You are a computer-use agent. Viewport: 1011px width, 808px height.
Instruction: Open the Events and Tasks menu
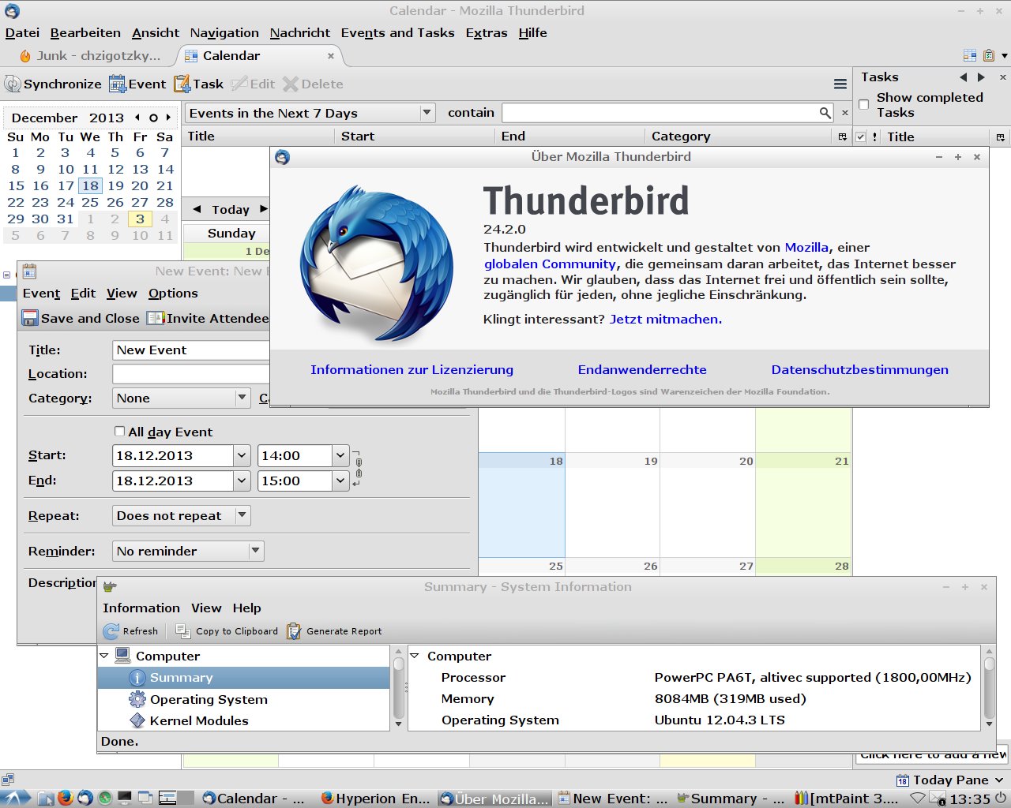397,32
